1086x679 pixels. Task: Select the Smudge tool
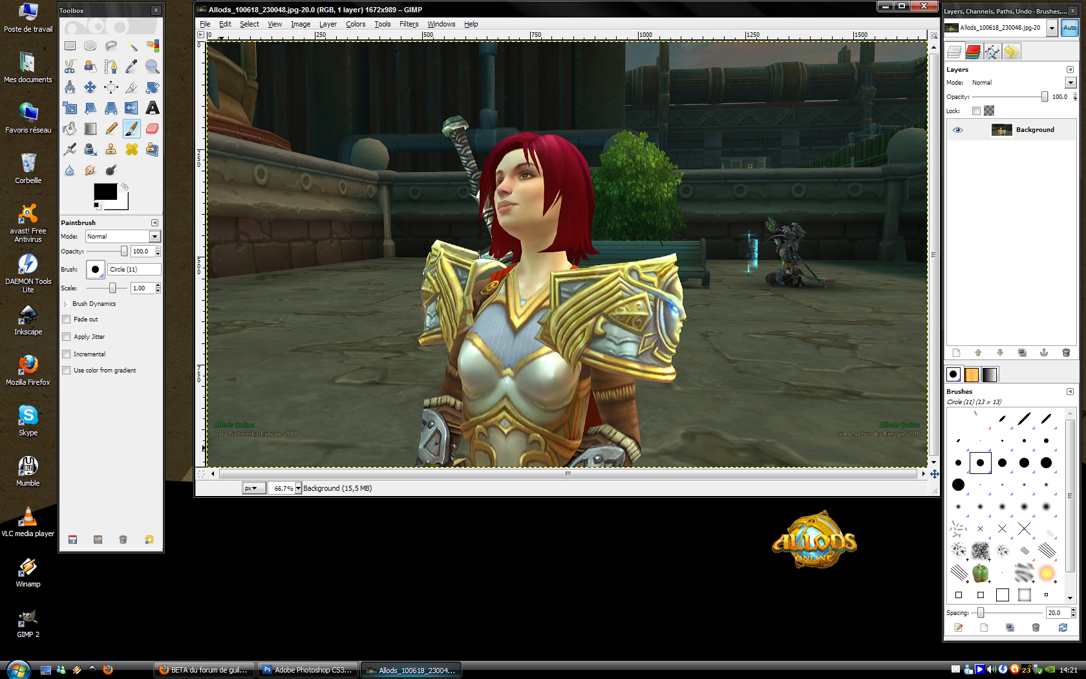tap(90, 170)
